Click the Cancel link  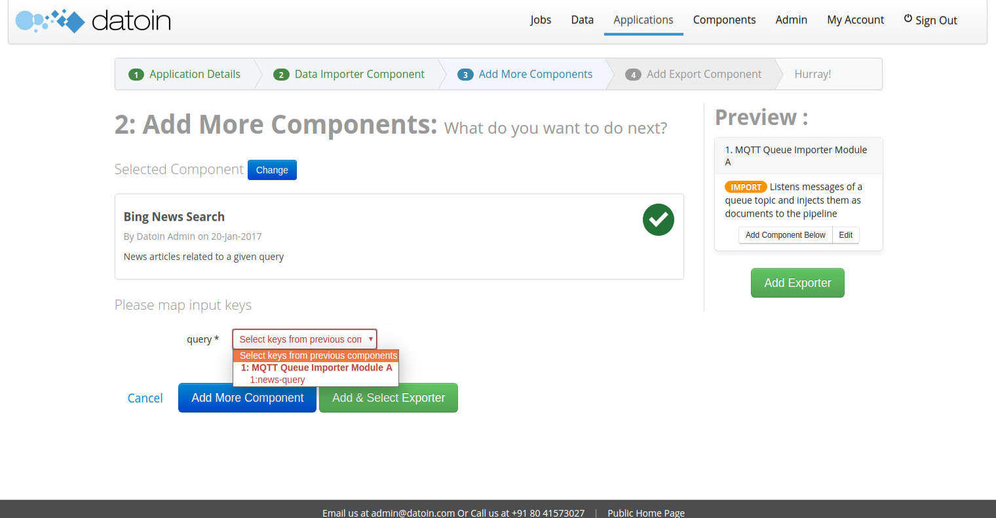145,398
